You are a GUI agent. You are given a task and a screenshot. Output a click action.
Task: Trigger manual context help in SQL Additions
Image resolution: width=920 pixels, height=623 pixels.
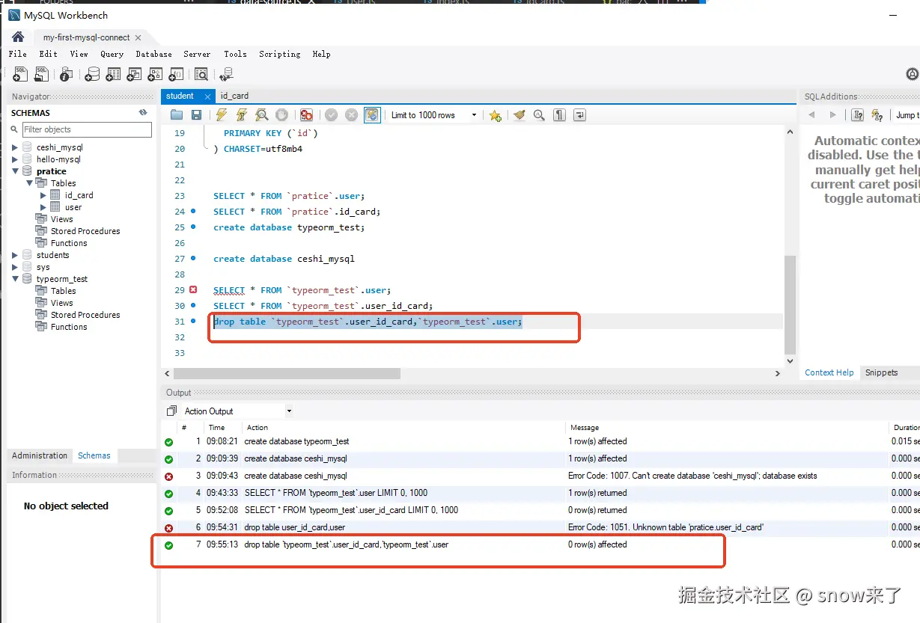point(858,114)
